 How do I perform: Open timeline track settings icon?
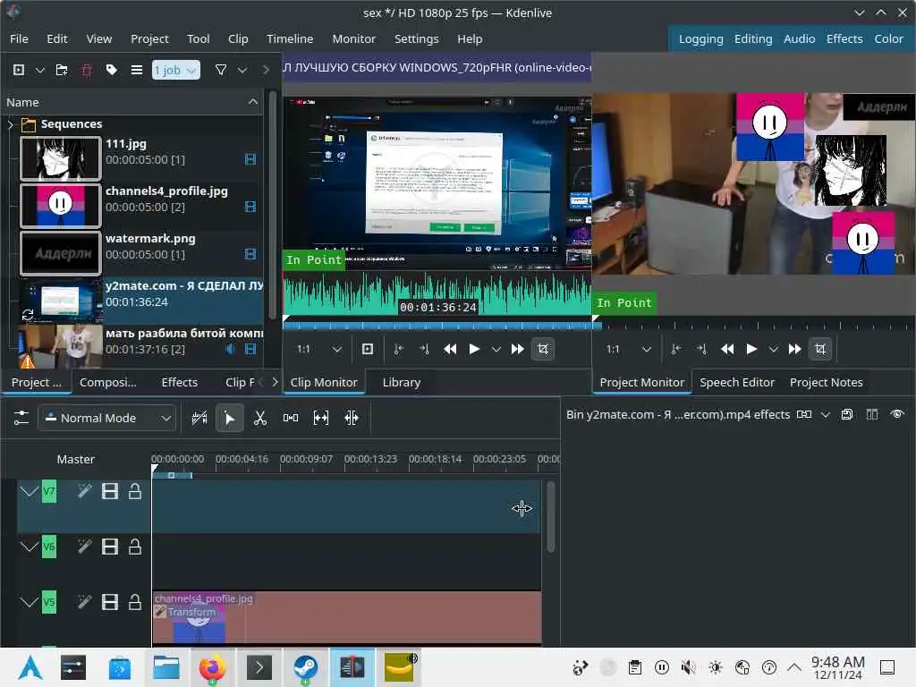(21, 418)
